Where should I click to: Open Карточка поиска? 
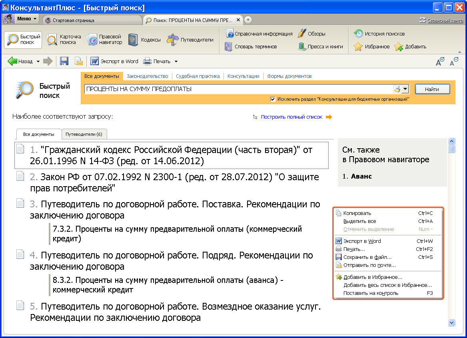[64, 40]
